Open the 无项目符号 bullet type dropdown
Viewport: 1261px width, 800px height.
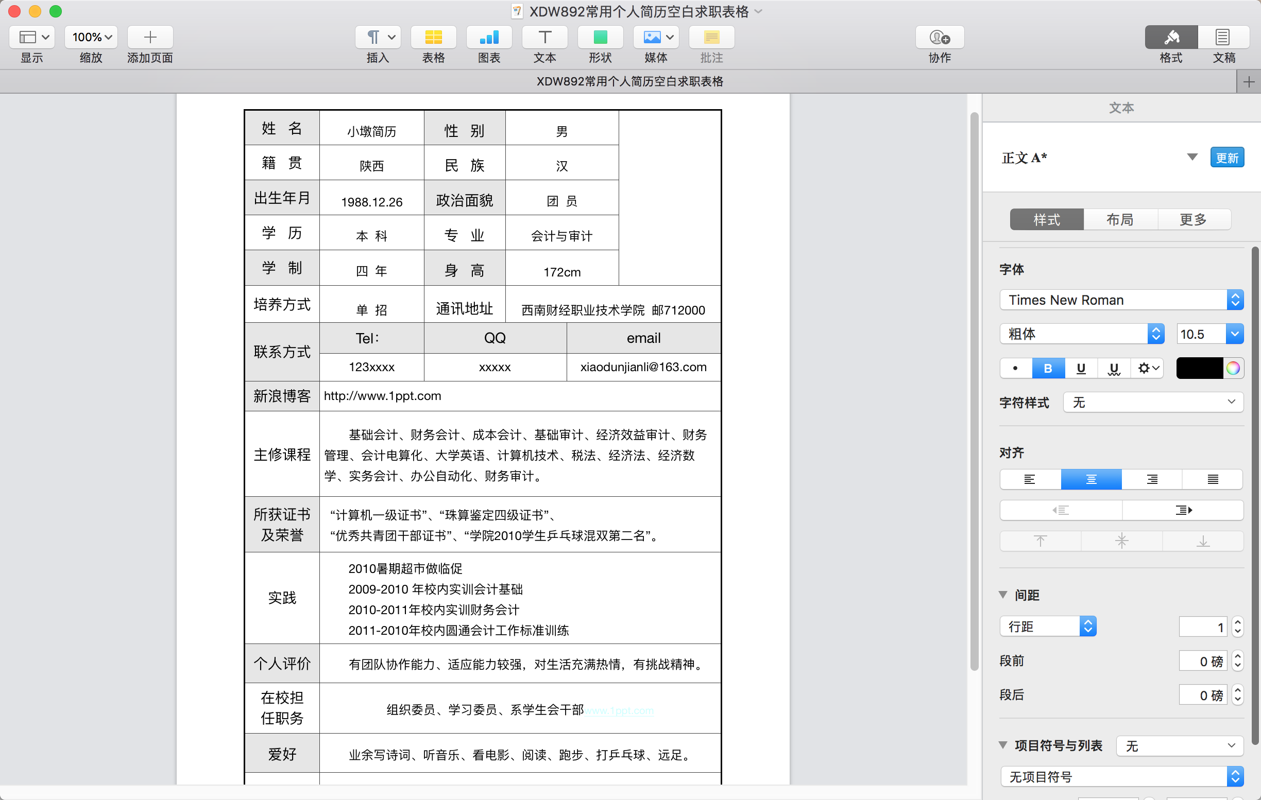(1122, 776)
